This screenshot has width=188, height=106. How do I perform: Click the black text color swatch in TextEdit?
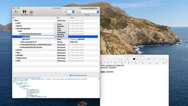tap(134, 59)
